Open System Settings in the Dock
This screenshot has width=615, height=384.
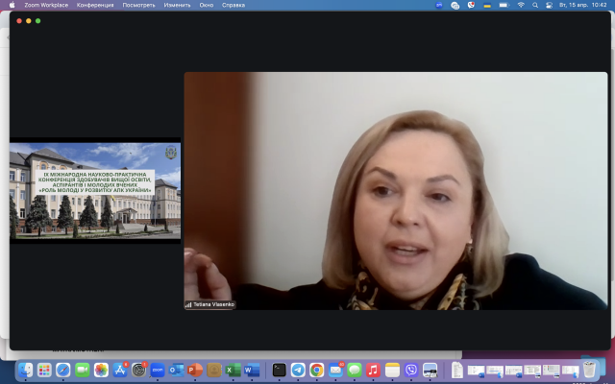point(138,370)
